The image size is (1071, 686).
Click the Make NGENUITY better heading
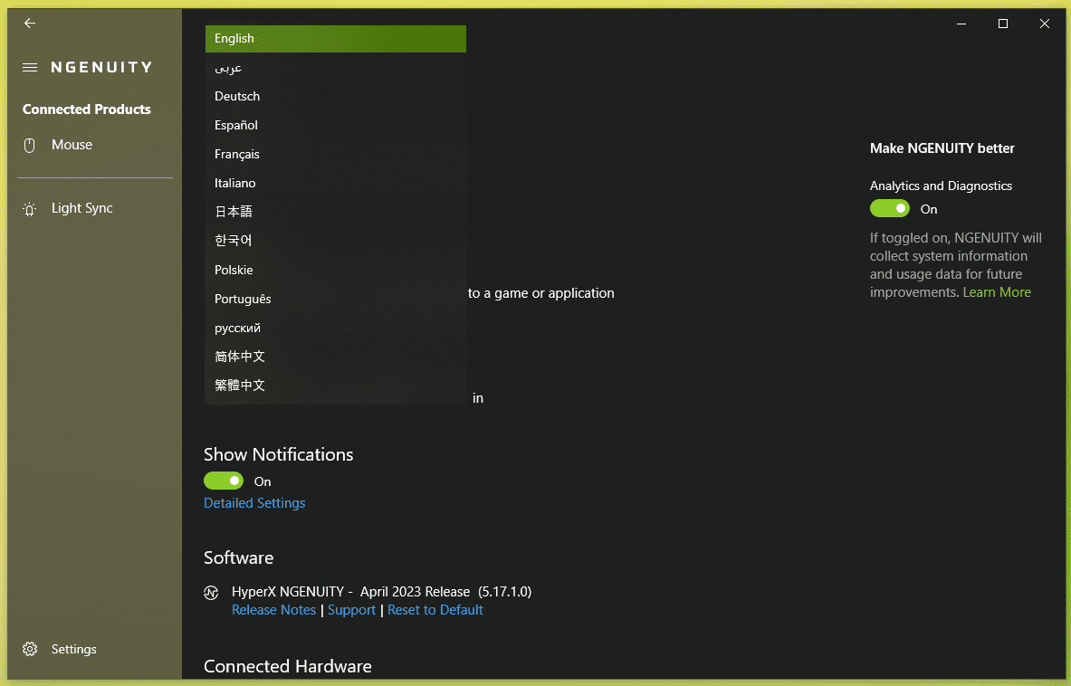tap(942, 148)
